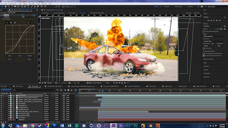
Task: Switch to CRUMPLED CAR COMP timeline tab
Action: coord(54,86)
